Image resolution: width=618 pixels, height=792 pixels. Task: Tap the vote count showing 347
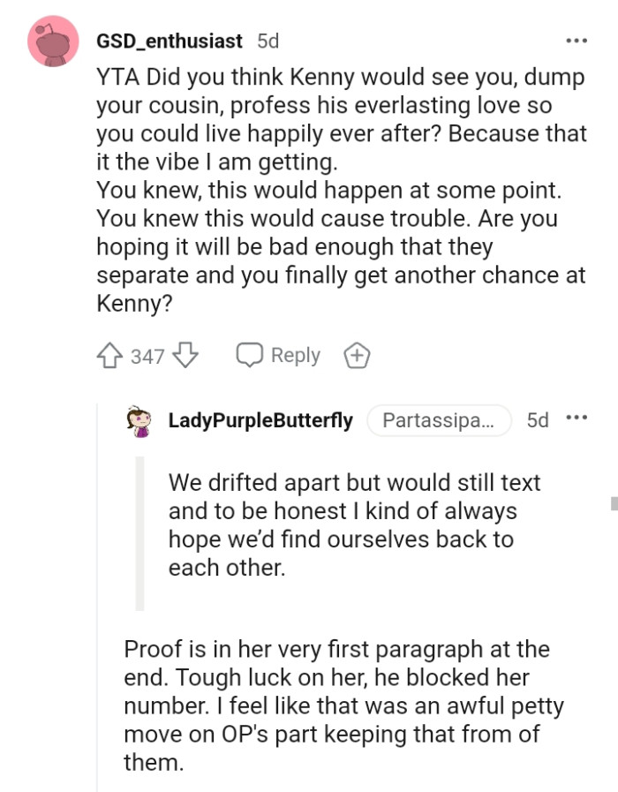pos(148,355)
